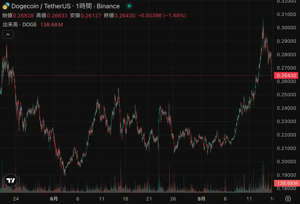The image size is (300, 204).
Task: Click the 0.30000 price scale label
Action: coord(286,27)
